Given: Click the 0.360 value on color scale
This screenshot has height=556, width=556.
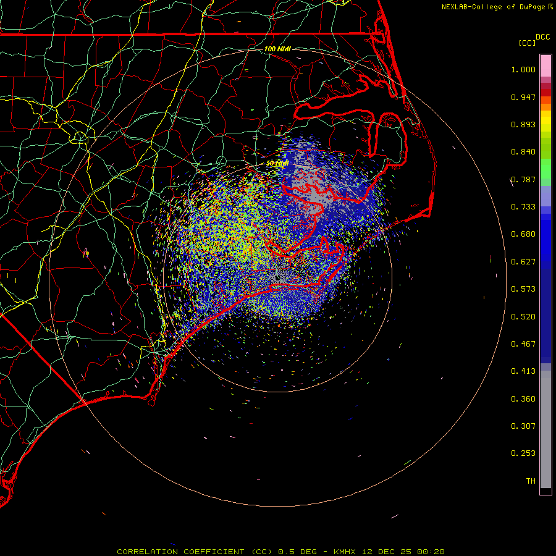Looking at the screenshot, I should pyautogui.click(x=523, y=399).
